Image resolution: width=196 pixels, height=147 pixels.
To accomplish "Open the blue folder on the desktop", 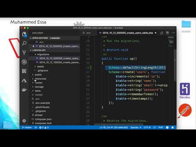I will point(186,24).
